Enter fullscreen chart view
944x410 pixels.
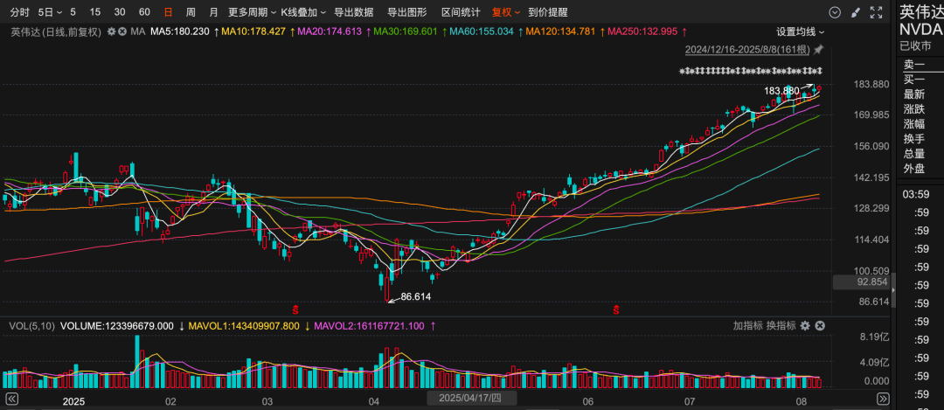point(877,12)
